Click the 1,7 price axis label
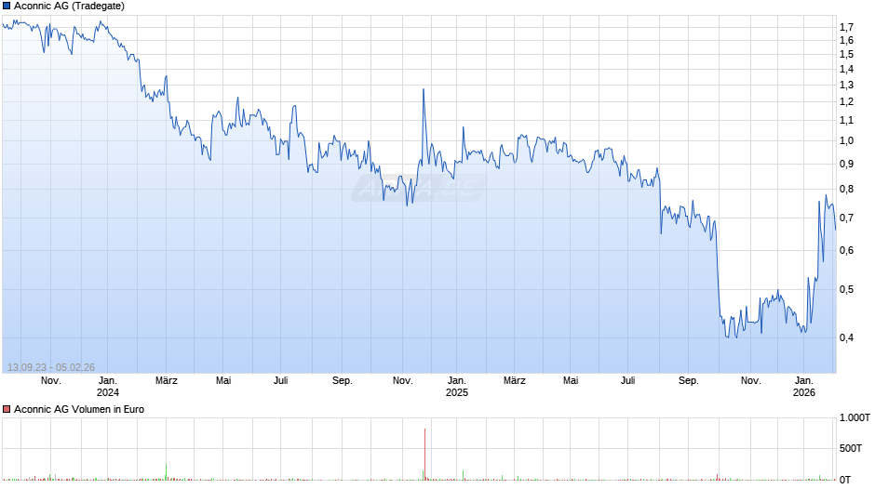Screen dimensions: 875x489 [846, 27]
